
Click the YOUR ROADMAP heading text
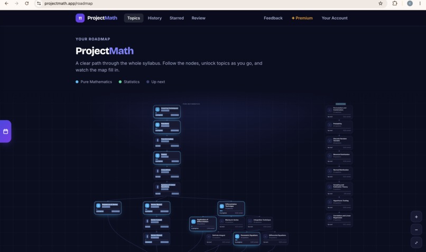tap(93, 39)
